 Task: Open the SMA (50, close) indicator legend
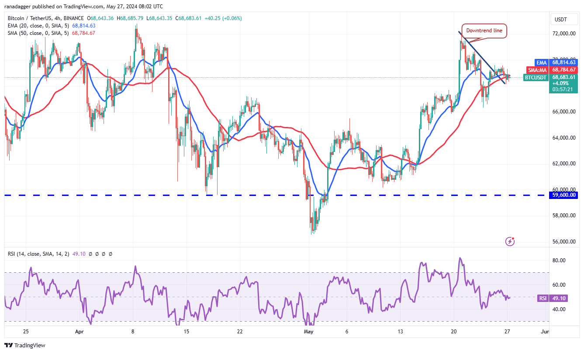point(34,33)
